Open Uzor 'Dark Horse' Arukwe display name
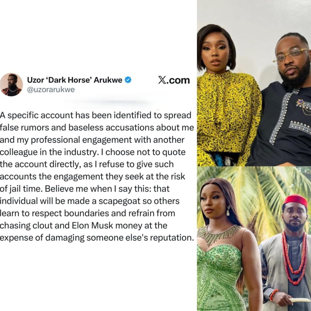The image size is (311, 311). 75,80
